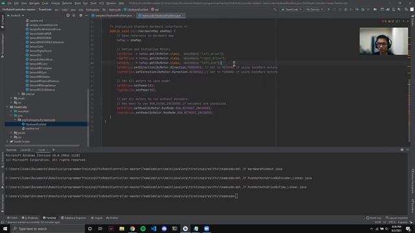Click the Project panel horizontal scrollbar
This screenshot has width=415, height=233.
(42, 145)
